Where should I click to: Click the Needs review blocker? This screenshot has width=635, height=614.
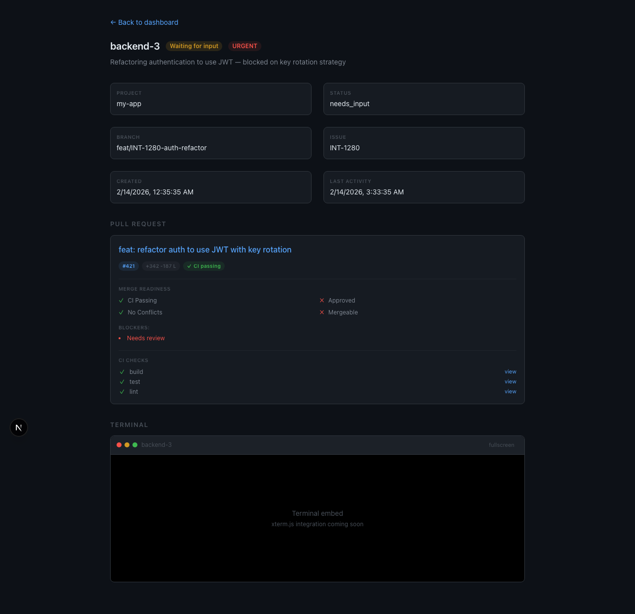[x=146, y=338]
